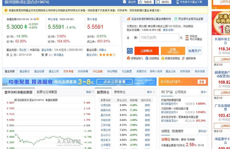This screenshot has height=149, width=230.
Task: Click the 回活期宝 icon
Action: 146,58
